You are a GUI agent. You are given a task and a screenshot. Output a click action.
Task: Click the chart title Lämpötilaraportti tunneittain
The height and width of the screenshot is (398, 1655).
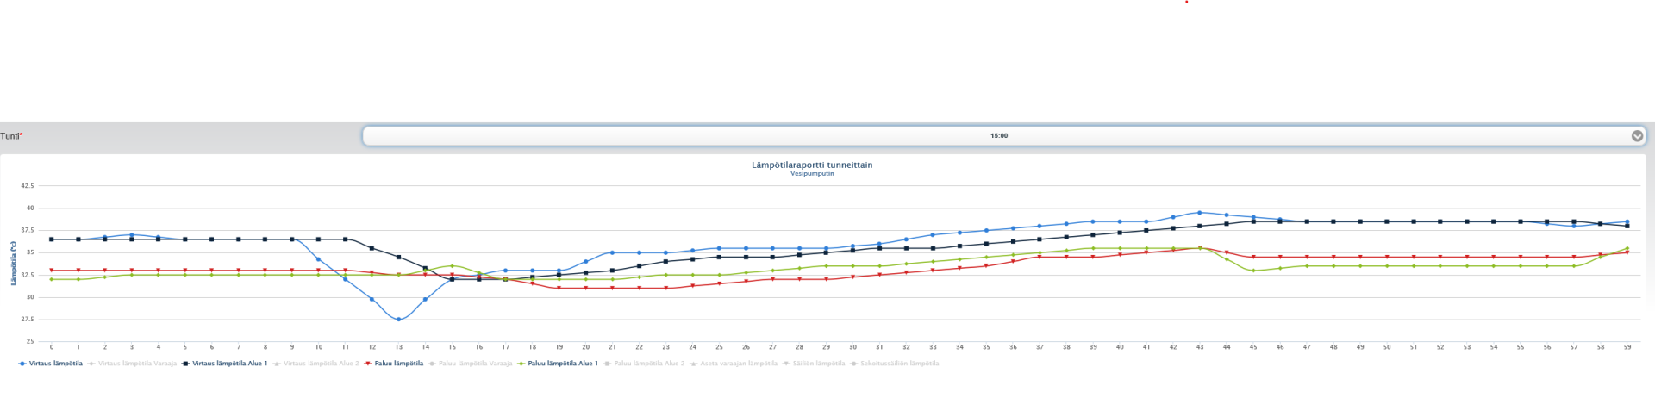[812, 165]
